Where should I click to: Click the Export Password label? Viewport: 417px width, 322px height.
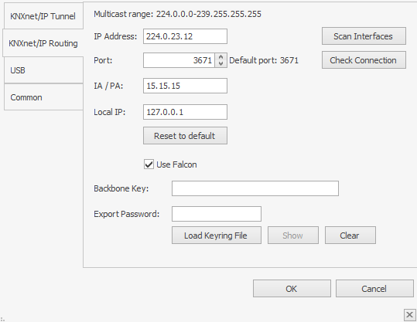126,214
